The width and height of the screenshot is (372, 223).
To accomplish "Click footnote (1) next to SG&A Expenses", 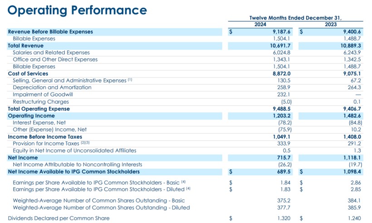I will [x=130, y=80].
